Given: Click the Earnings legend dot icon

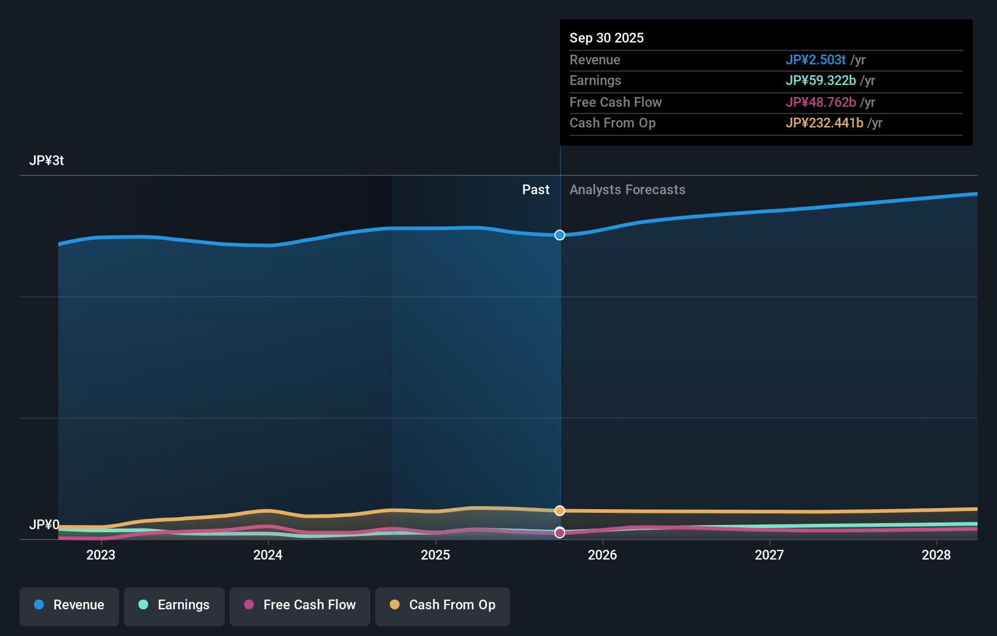Looking at the screenshot, I should tap(141, 605).
